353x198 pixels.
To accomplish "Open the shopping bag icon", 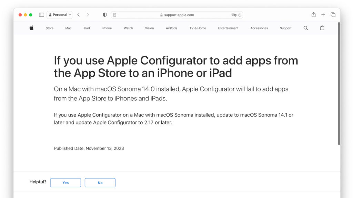I will pos(322,28).
